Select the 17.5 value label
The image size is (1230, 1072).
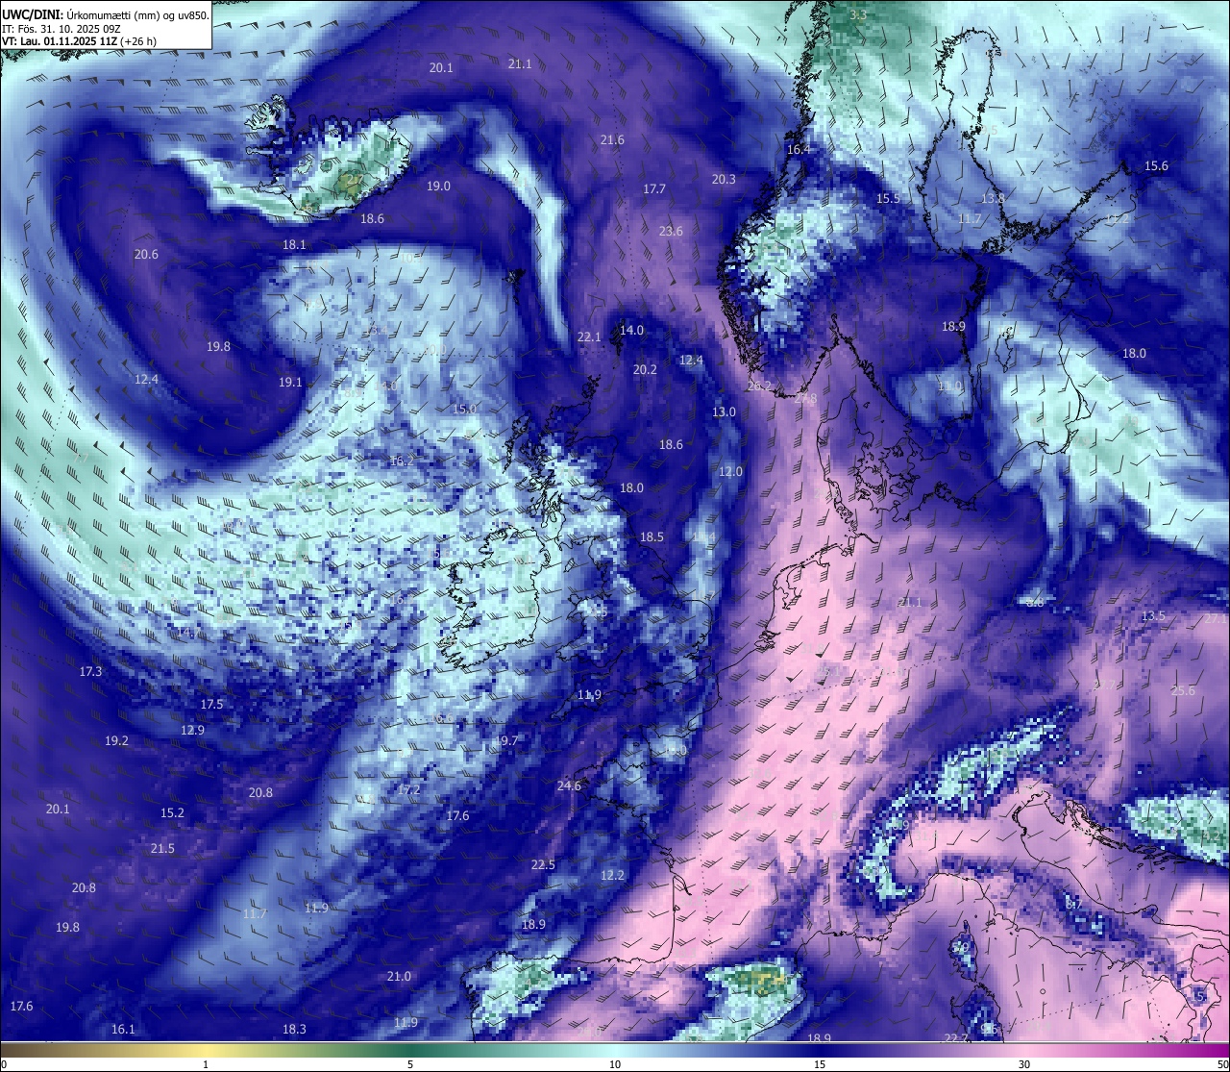pyautogui.click(x=211, y=705)
